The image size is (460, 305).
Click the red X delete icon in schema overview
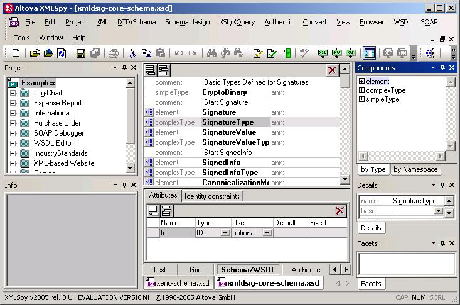[x=332, y=70]
